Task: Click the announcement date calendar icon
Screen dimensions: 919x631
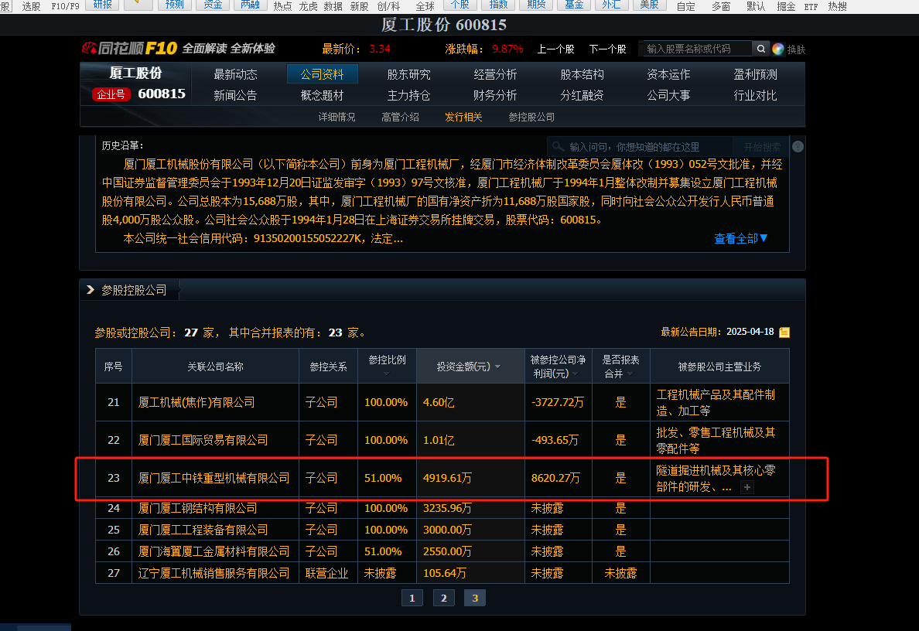Action: tap(784, 333)
